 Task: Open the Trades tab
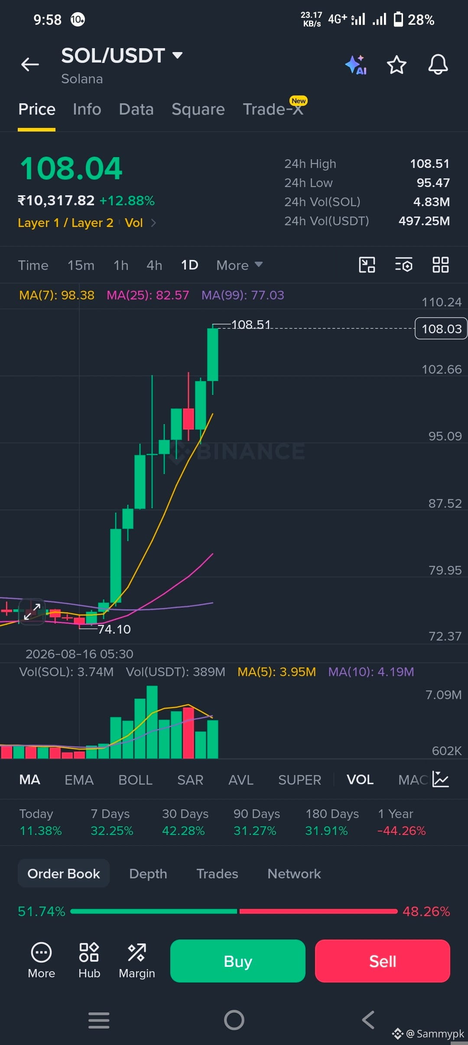(217, 874)
